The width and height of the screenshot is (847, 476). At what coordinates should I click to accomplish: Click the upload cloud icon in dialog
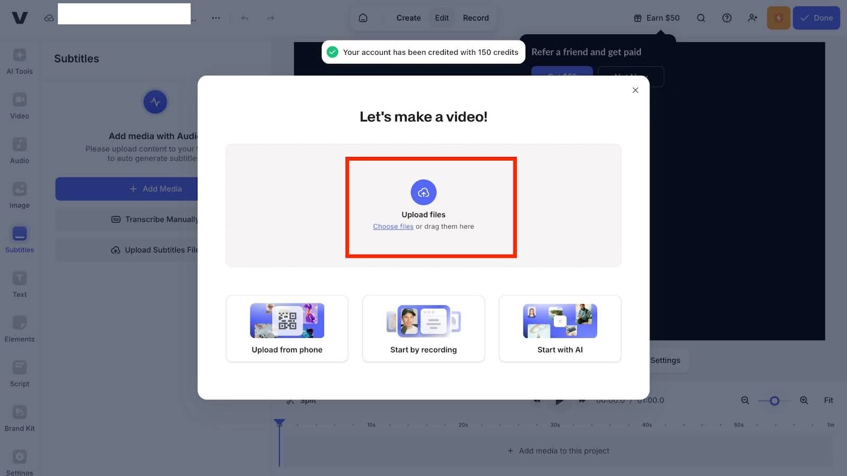pyautogui.click(x=424, y=192)
